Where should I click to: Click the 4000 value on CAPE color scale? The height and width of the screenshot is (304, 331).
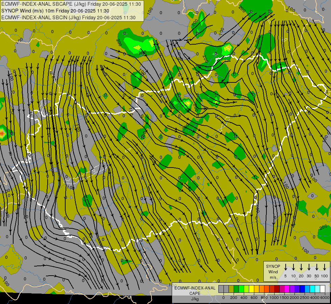315,298
